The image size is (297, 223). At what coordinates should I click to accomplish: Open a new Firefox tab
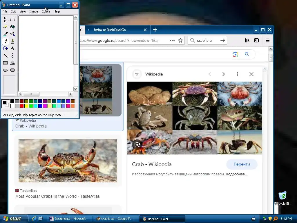pyautogui.click(x=155, y=30)
